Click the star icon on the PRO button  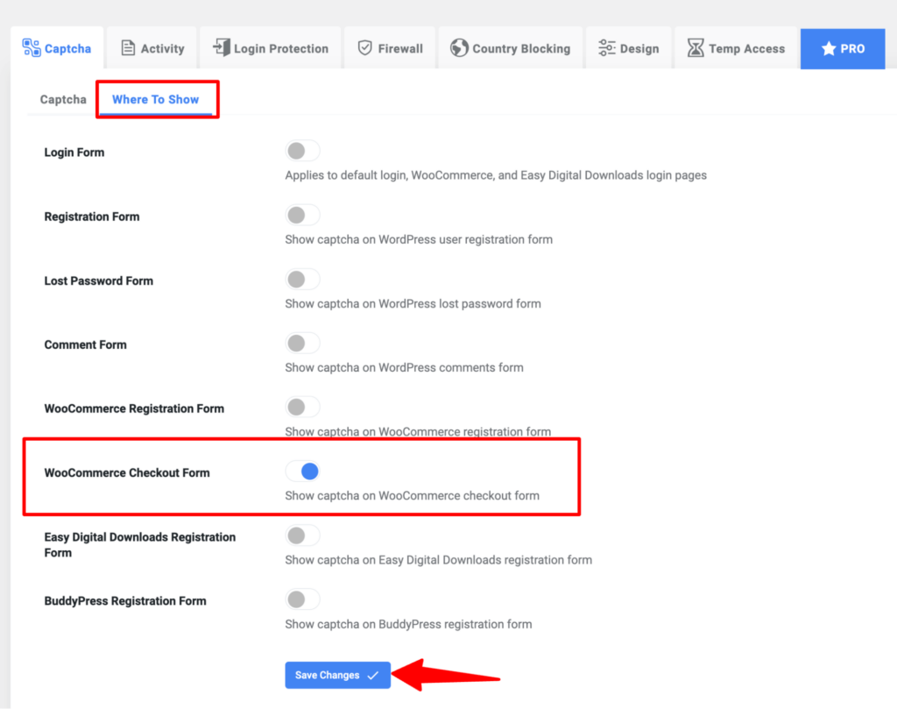click(827, 48)
